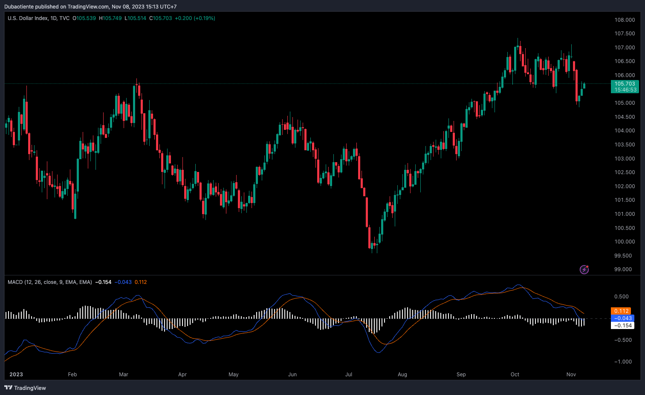
Task: Open the MACD indicator legend label
Action: [x=49, y=282]
